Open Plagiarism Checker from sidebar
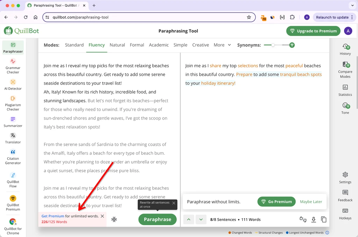 [x=13, y=103]
